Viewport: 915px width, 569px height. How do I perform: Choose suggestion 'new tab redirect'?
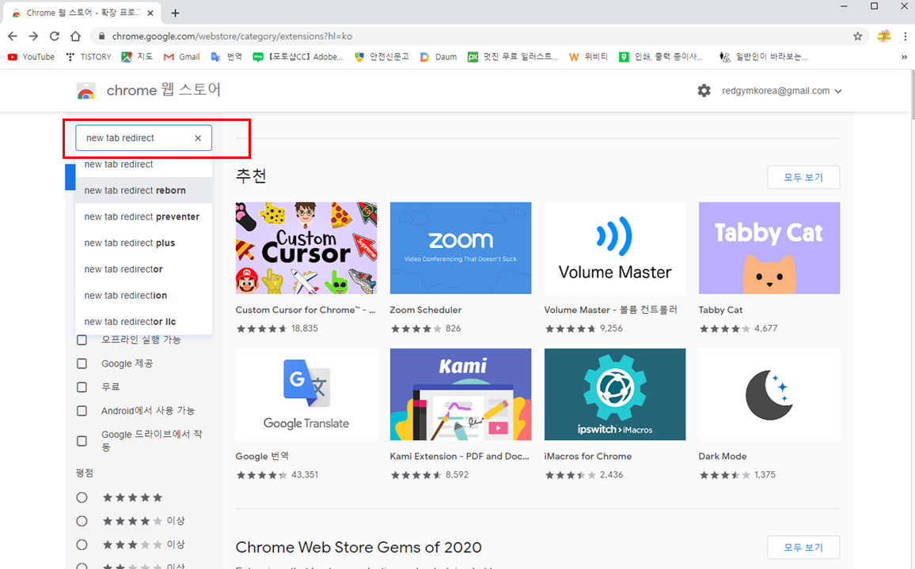point(143,164)
